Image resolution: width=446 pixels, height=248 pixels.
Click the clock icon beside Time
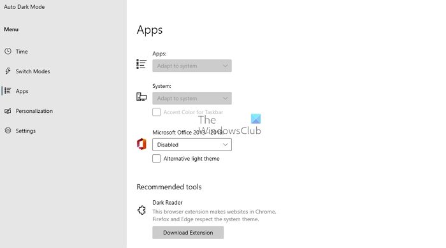(8, 51)
